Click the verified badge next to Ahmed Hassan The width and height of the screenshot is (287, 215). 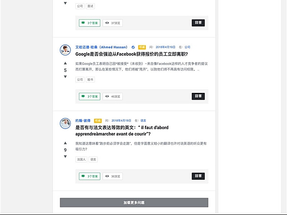pyautogui.click(x=133, y=47)
